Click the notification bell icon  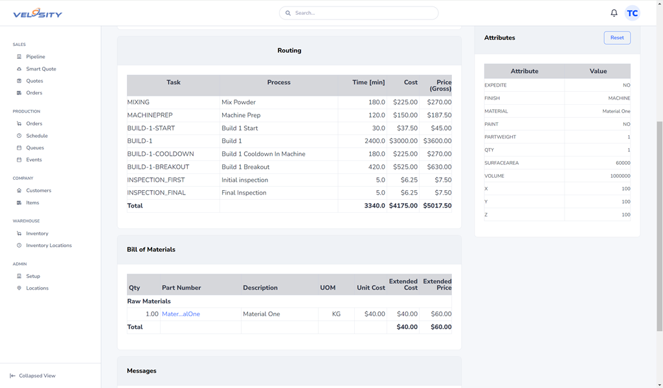[x=614, y=13]
